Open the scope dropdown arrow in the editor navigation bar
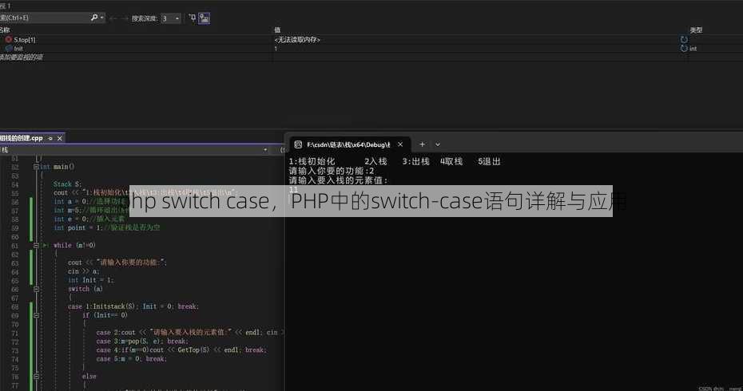Viewport: 743px width, 391px height. pos(265,150)
